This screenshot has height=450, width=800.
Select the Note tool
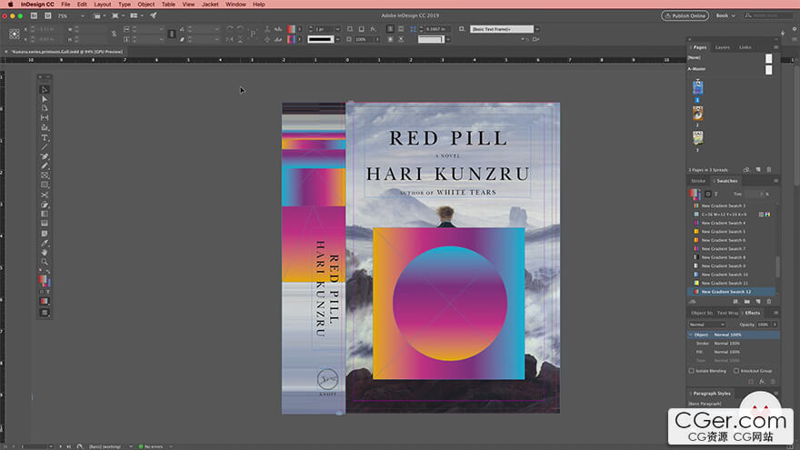pyautogui.click(x=45, y=234)
